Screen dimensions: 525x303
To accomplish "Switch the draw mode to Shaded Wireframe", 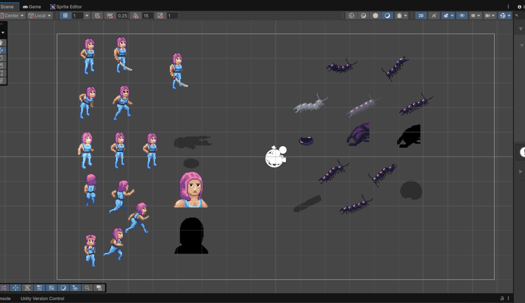I will 363,16.
